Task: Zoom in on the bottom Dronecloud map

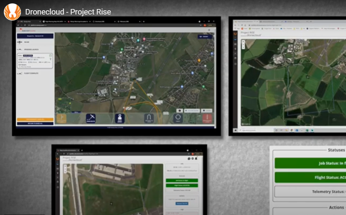Action: (65, 166)
